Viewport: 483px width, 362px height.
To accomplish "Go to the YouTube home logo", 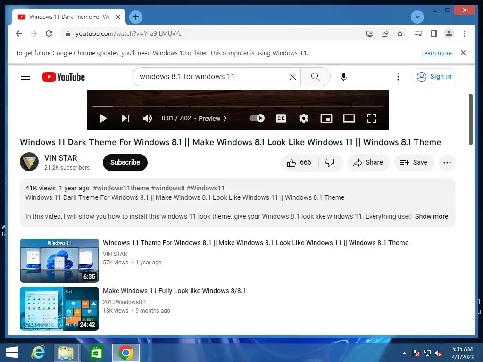I will [x=64, y=77].
